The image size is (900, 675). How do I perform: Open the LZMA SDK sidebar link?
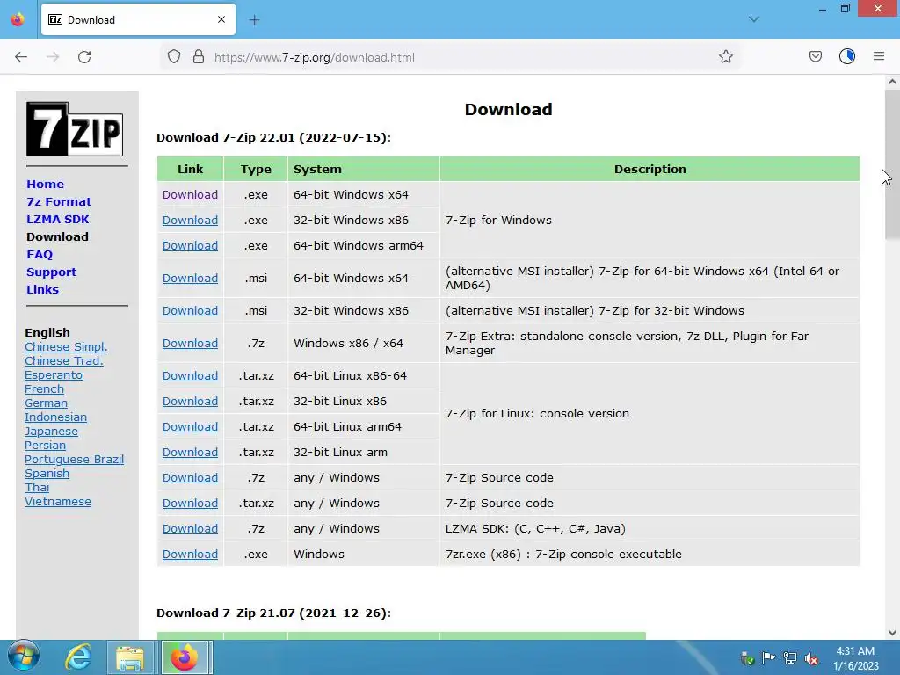(x=57, y=219)
